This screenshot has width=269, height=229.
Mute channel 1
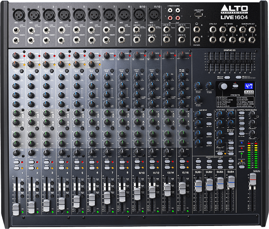(x=17, y=162)
